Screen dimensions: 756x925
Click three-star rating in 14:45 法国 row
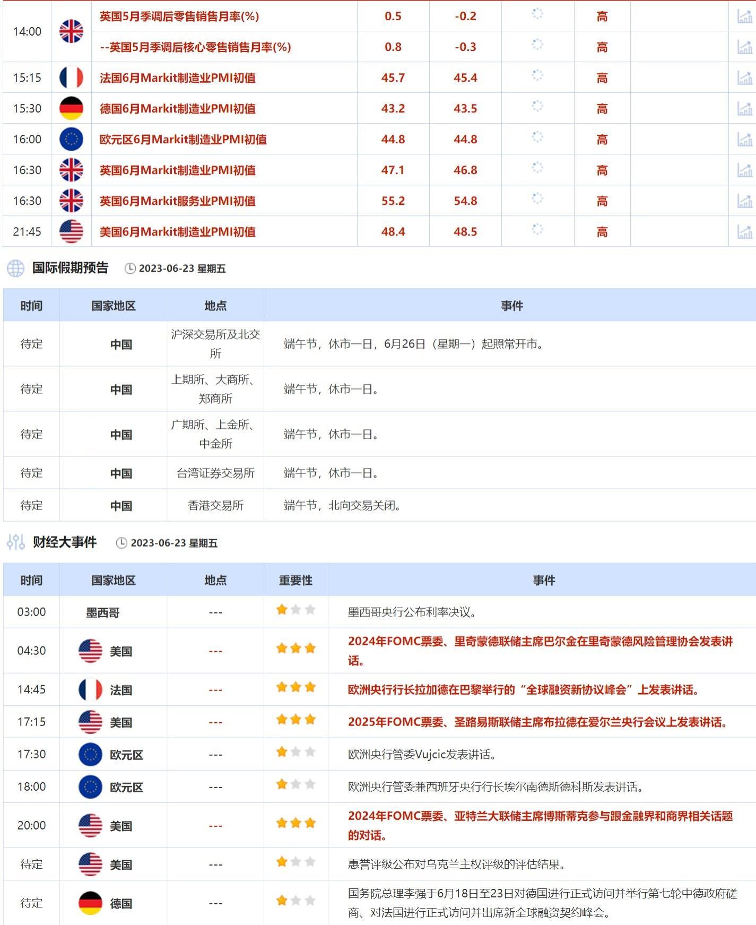[x=296, y=687]
